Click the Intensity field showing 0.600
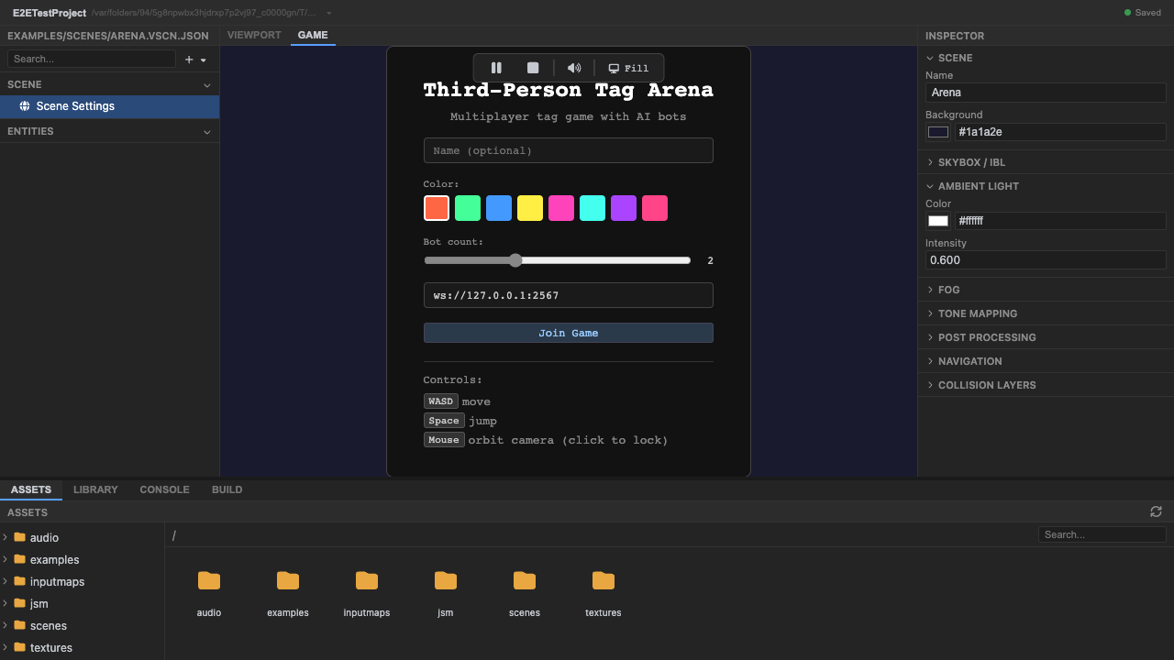Screen dimensions: 1174x660 [1046, 260]
